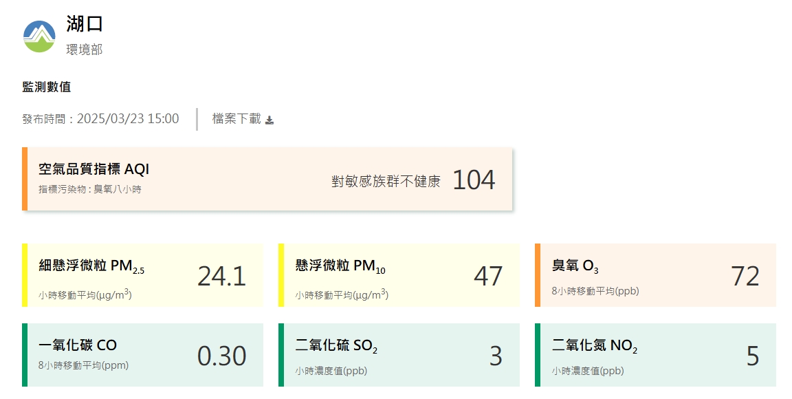This screenshot has height=399, width=792.
Task: Click the PM10 value 47
Action: pyautogui.click(x=488, y=276)
